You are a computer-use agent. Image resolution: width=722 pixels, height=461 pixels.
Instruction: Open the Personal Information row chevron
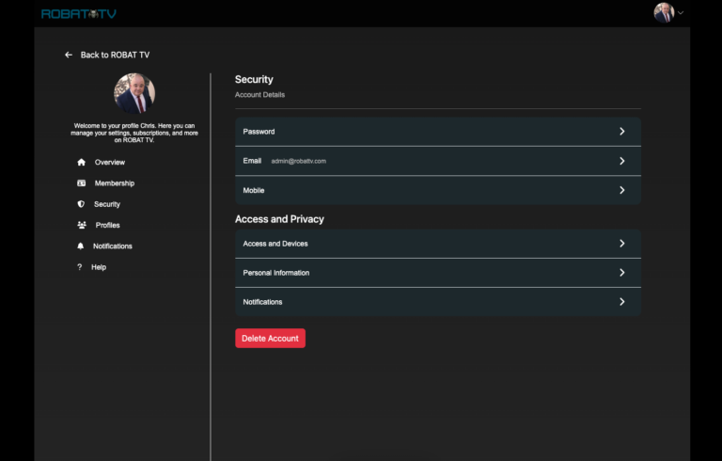pyautogui.click(x=622, y=273)
